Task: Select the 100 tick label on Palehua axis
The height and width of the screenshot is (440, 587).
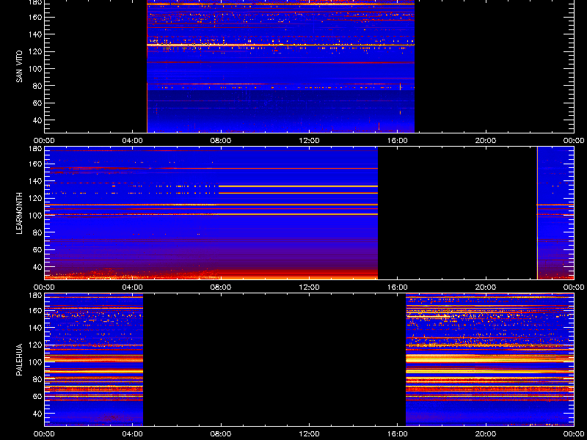Action: click(35, 362)
